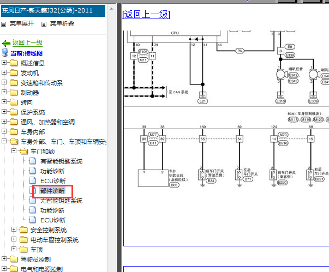Click the folder icon for 电动车窗控制系统
The image size is (329, 272).
point(23,239)
